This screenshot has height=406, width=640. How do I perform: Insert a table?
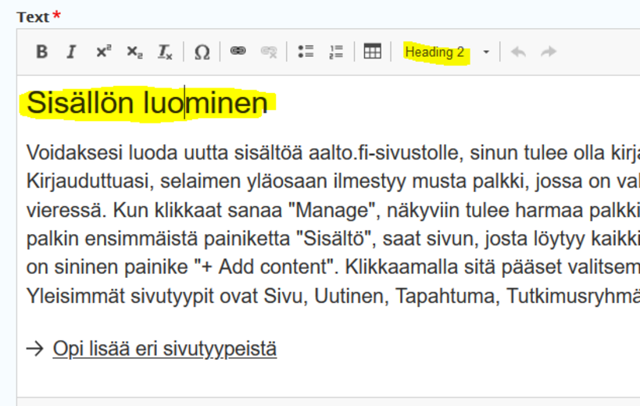(x=373, y=52)
